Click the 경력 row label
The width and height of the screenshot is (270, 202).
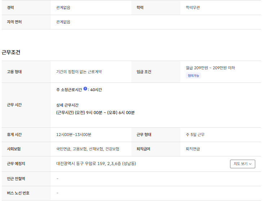point(11,8)
